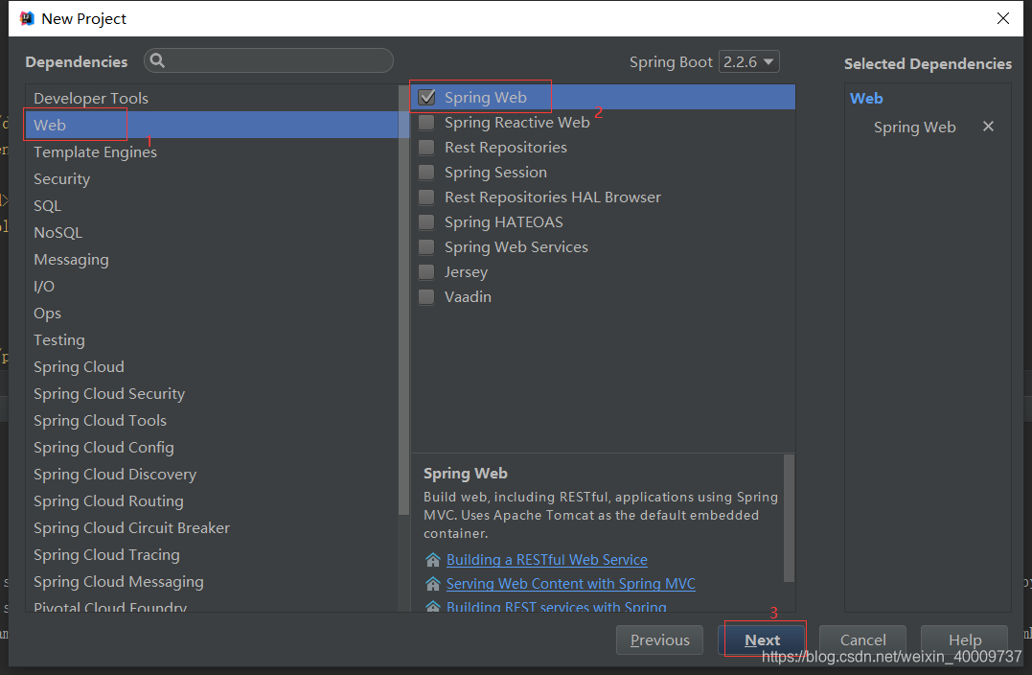Open Serving Web Content with Spring MVC link
This screenshot has height=675, width=1032.
tap(571, 584)
